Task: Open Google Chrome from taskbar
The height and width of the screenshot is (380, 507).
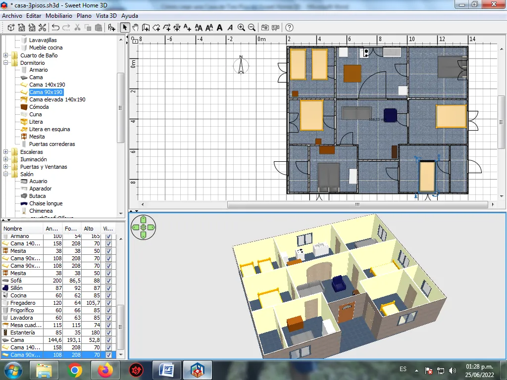Action: 75,370
